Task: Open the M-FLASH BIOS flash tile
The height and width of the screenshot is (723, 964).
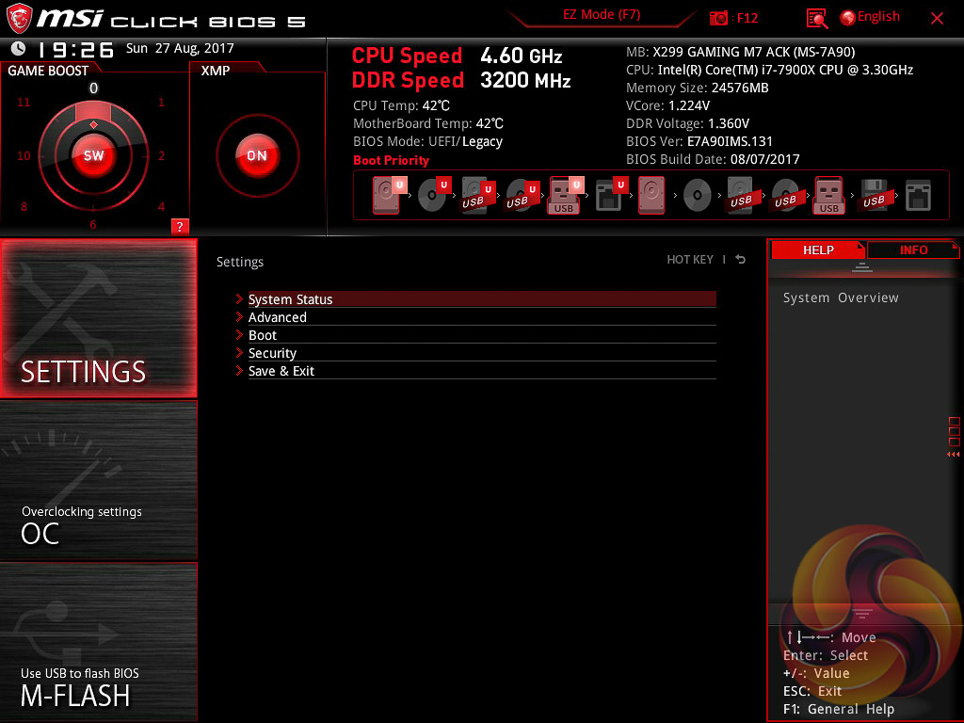Action: coord(98,642)
